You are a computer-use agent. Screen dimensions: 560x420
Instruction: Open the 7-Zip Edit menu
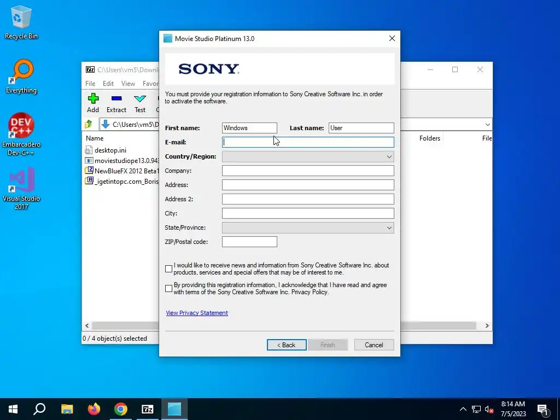[108, 84]
